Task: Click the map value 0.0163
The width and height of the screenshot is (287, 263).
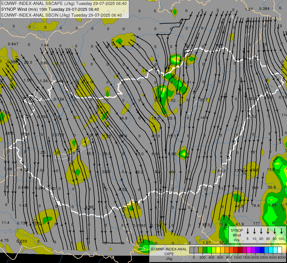Action: [x=139, y=225]
